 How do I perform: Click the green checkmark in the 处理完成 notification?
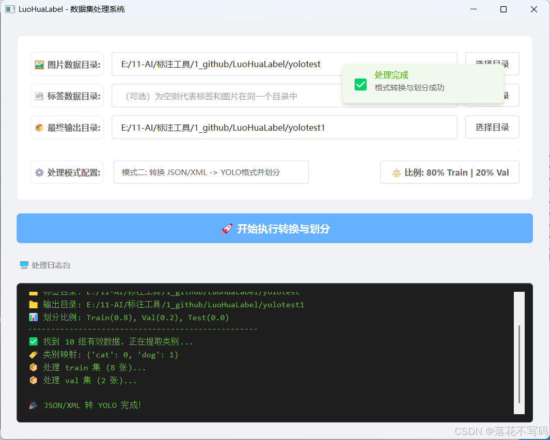pyautogui.click(x=360, y=84)
